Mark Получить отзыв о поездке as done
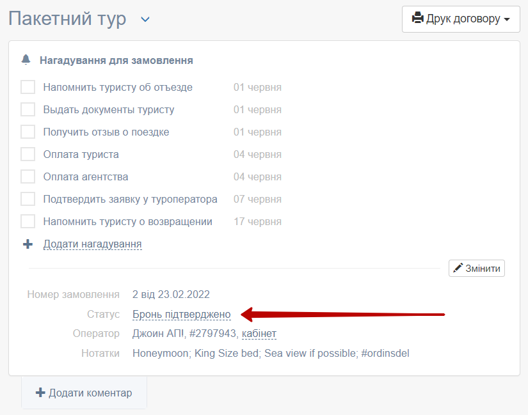The height and width of the screenshot is (415, 528). pos(28,132)
